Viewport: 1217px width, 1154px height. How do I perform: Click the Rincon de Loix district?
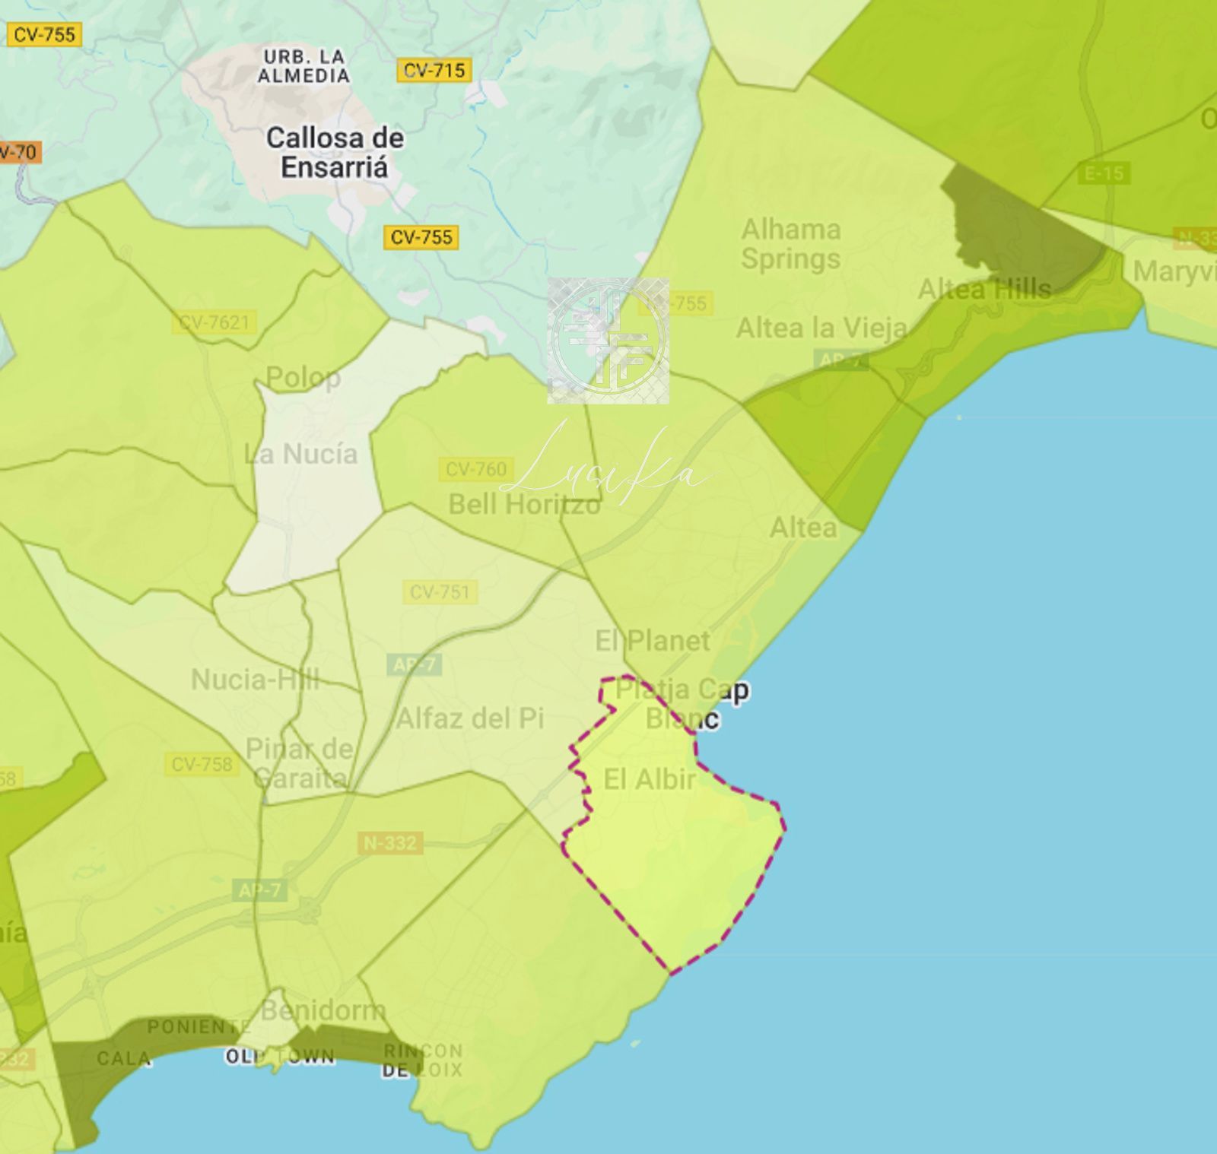click(422, 1060)
